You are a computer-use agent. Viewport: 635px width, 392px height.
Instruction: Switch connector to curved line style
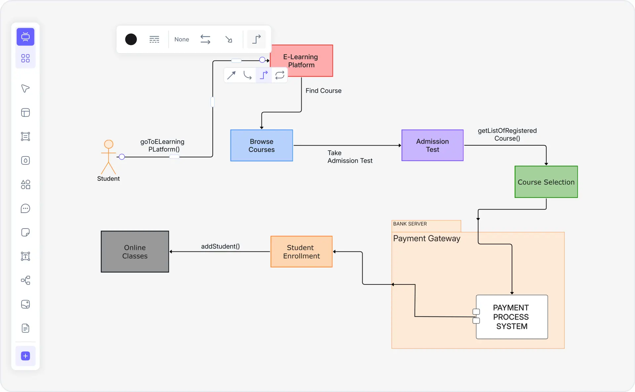(x=248, y=75)
